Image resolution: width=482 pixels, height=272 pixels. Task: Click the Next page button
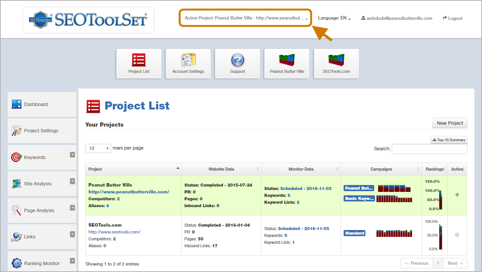pyautogui.click(x=455, y=263)
